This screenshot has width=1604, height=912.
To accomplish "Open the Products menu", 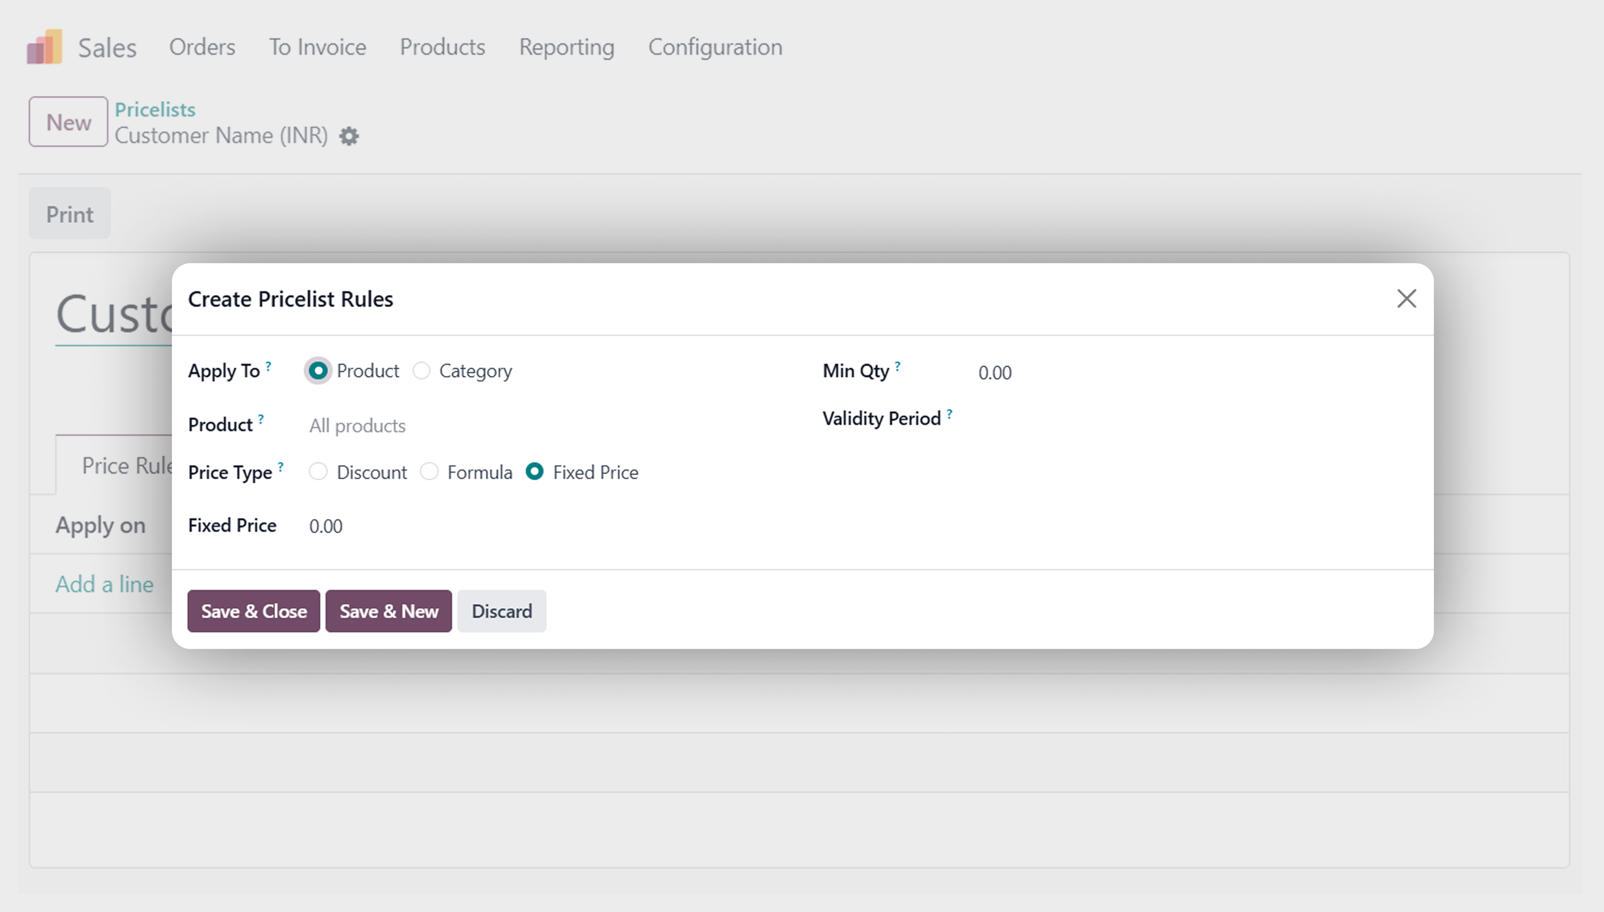I will click(443, 47).
